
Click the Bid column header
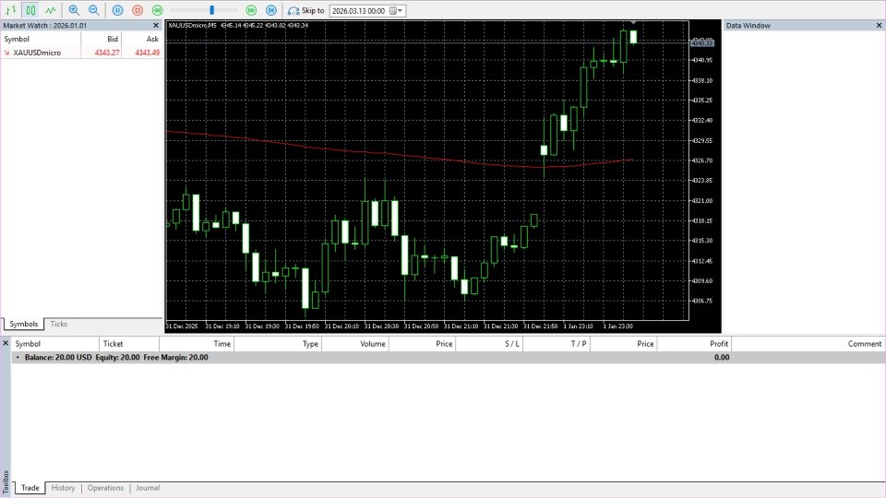coord(113,39)
